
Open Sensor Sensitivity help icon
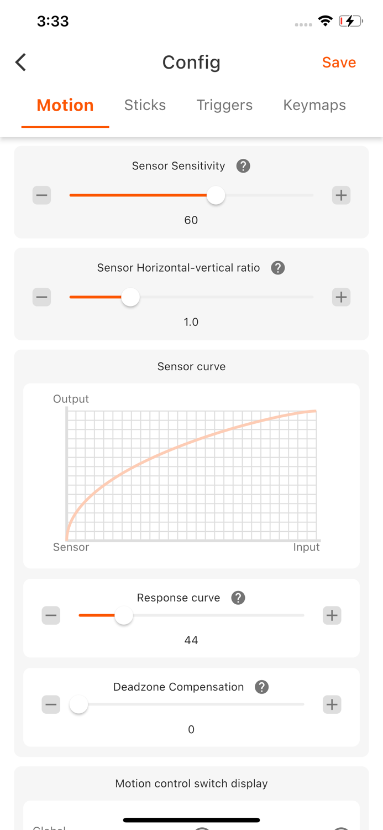point(243,166)
